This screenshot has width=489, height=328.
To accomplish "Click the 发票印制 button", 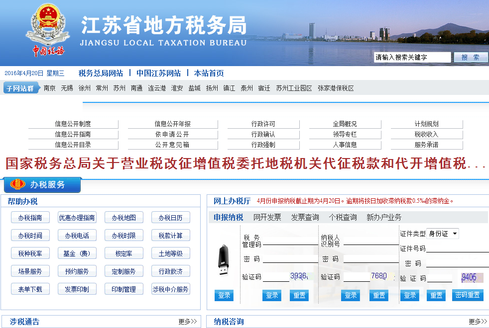I will click(x=77, y=289).
